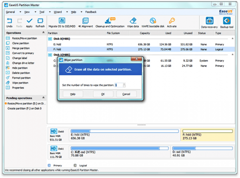240x178 pixels.
Task: Click the 9.32 GB unused cell
Action: (188, 61)
